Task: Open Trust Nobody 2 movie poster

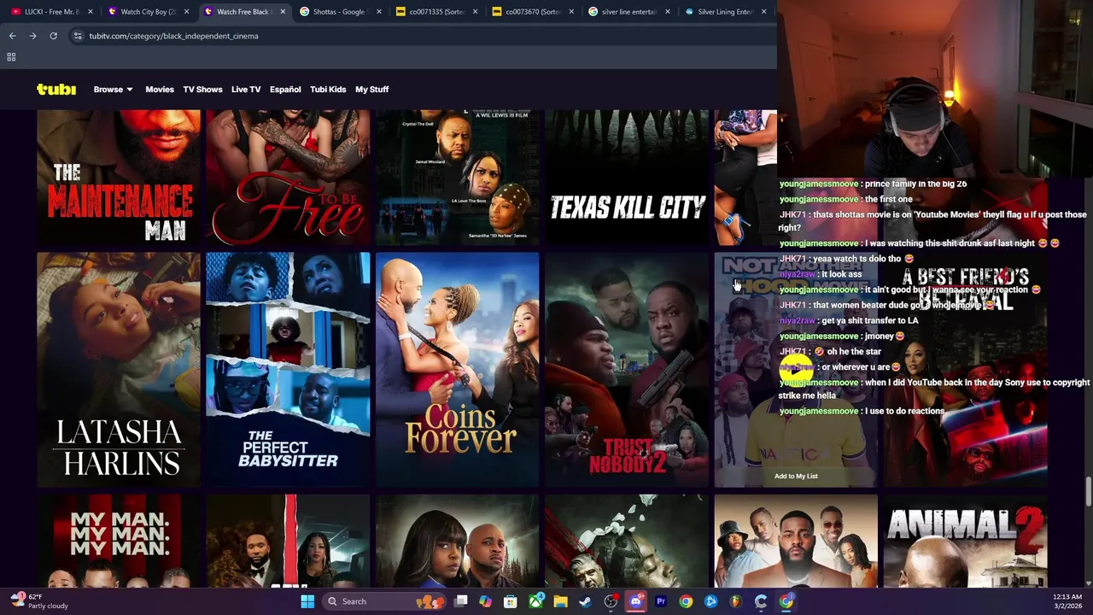Action: click(627, 369)
